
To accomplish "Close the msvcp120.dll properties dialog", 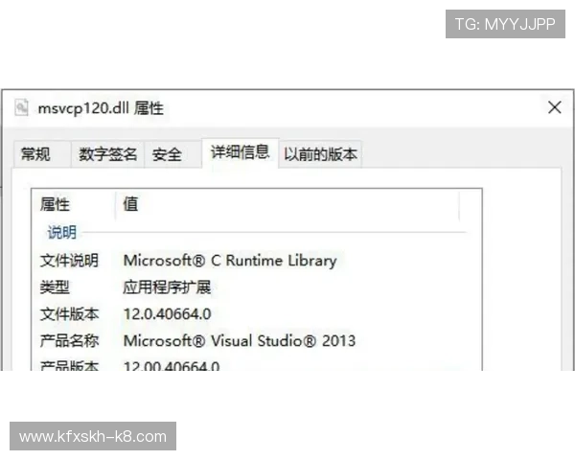I will click(x=555, y=108).
